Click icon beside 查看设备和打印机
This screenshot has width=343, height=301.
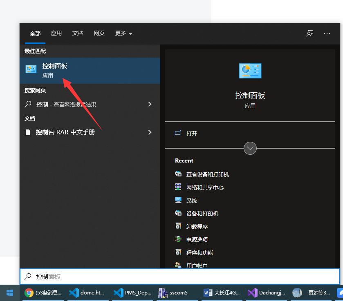(178, 174)
